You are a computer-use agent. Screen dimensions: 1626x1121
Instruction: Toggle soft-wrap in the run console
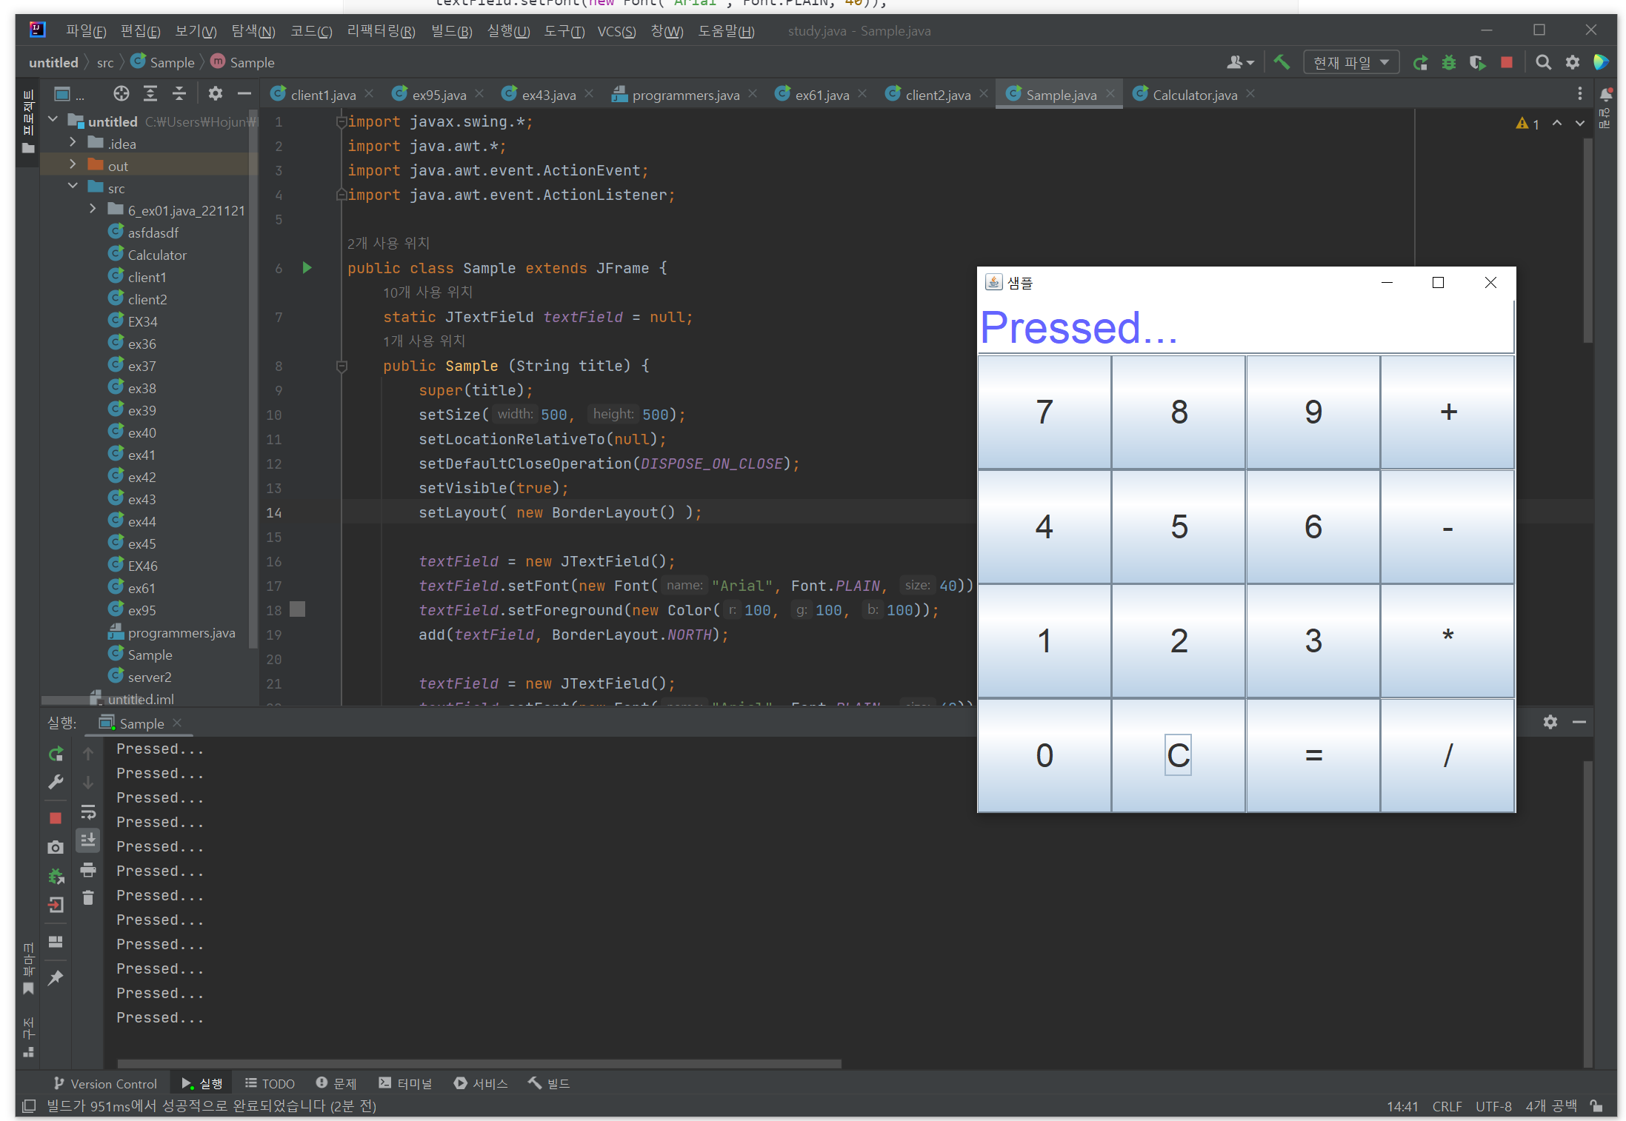(x=88, y=812)
